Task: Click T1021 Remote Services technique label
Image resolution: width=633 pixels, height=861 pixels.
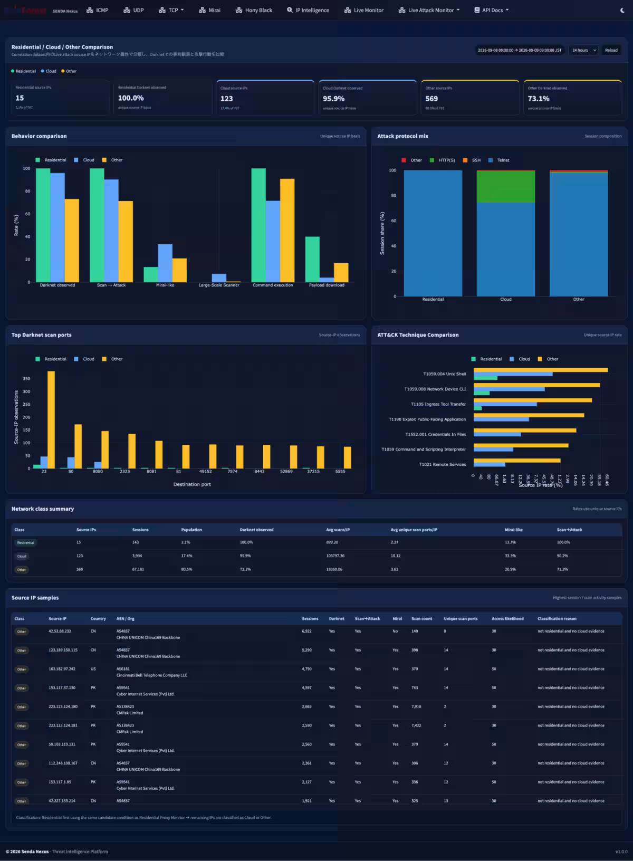Action: click(443, 464)
